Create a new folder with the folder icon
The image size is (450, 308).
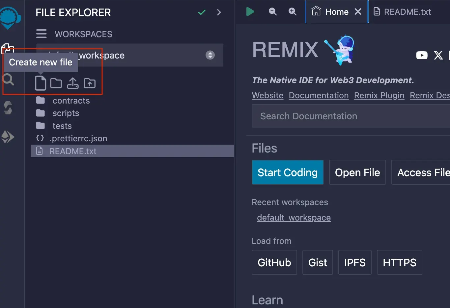[56, 83]
